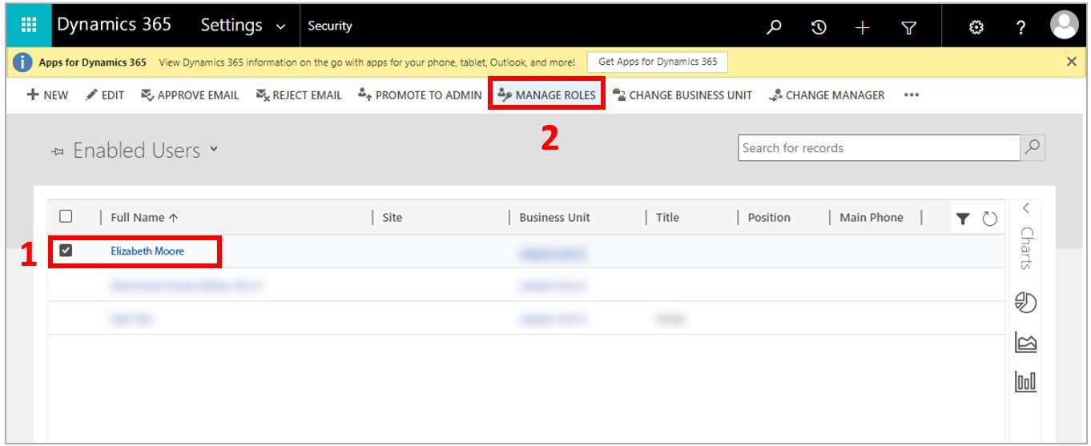Toggle the select-all header checkbox

(66, 216)
